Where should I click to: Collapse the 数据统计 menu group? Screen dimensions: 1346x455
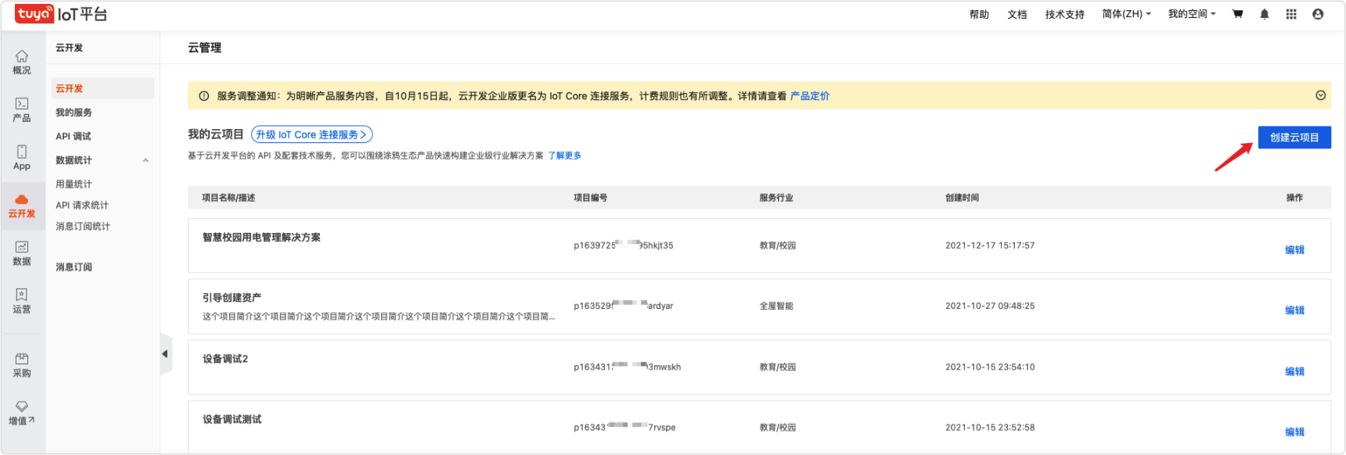tap(146, 160)
